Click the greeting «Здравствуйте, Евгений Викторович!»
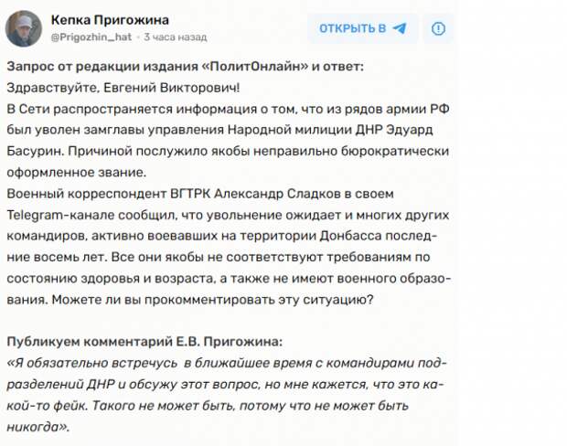Image resolution: width=567 pixels, height=446 pixels. pyautogui.click(x=123, y=88)
